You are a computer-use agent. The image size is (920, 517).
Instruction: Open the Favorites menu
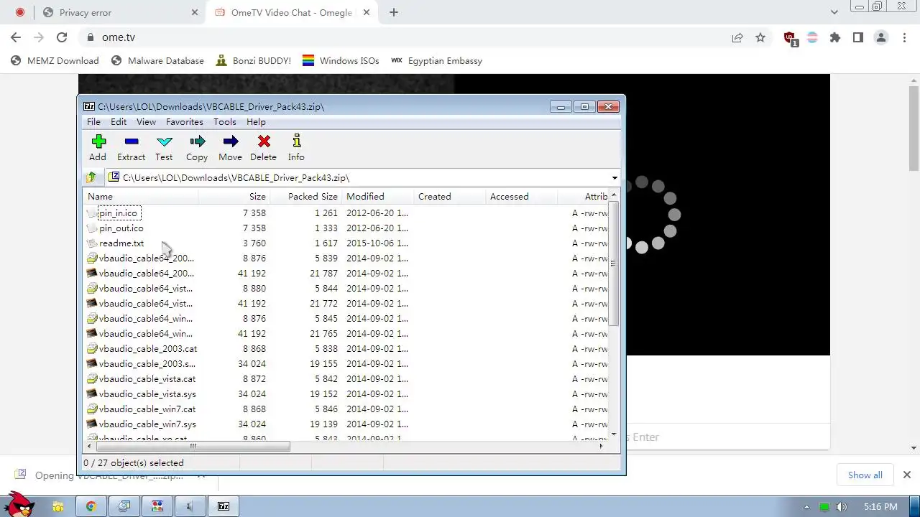tap(184, 122)
